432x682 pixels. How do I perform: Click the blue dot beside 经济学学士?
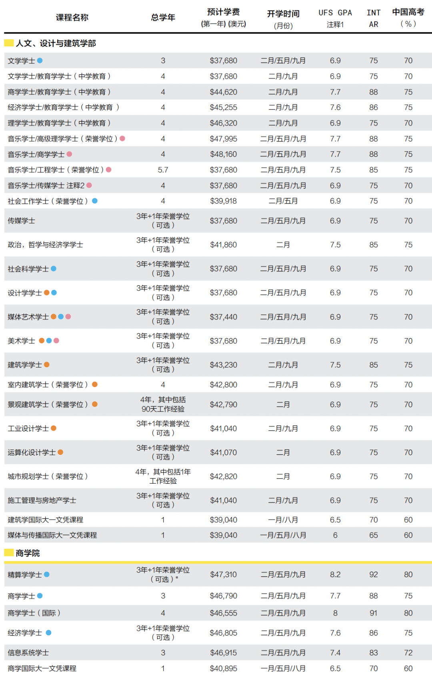[48, 633]
